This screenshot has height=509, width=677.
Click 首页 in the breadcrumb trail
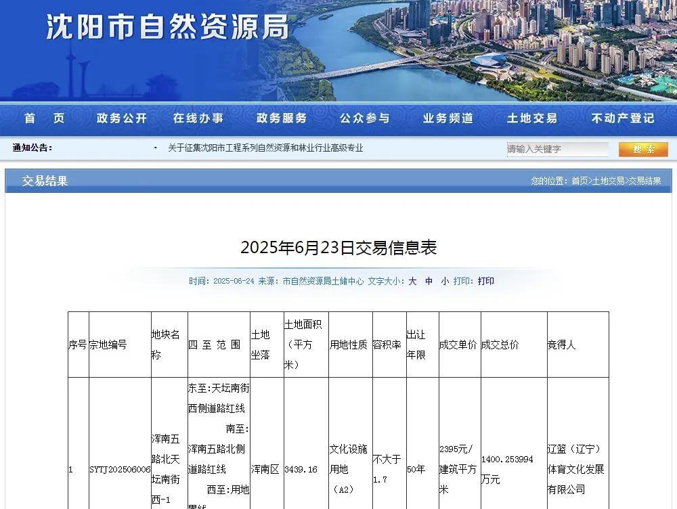click(x=580, y=181)
